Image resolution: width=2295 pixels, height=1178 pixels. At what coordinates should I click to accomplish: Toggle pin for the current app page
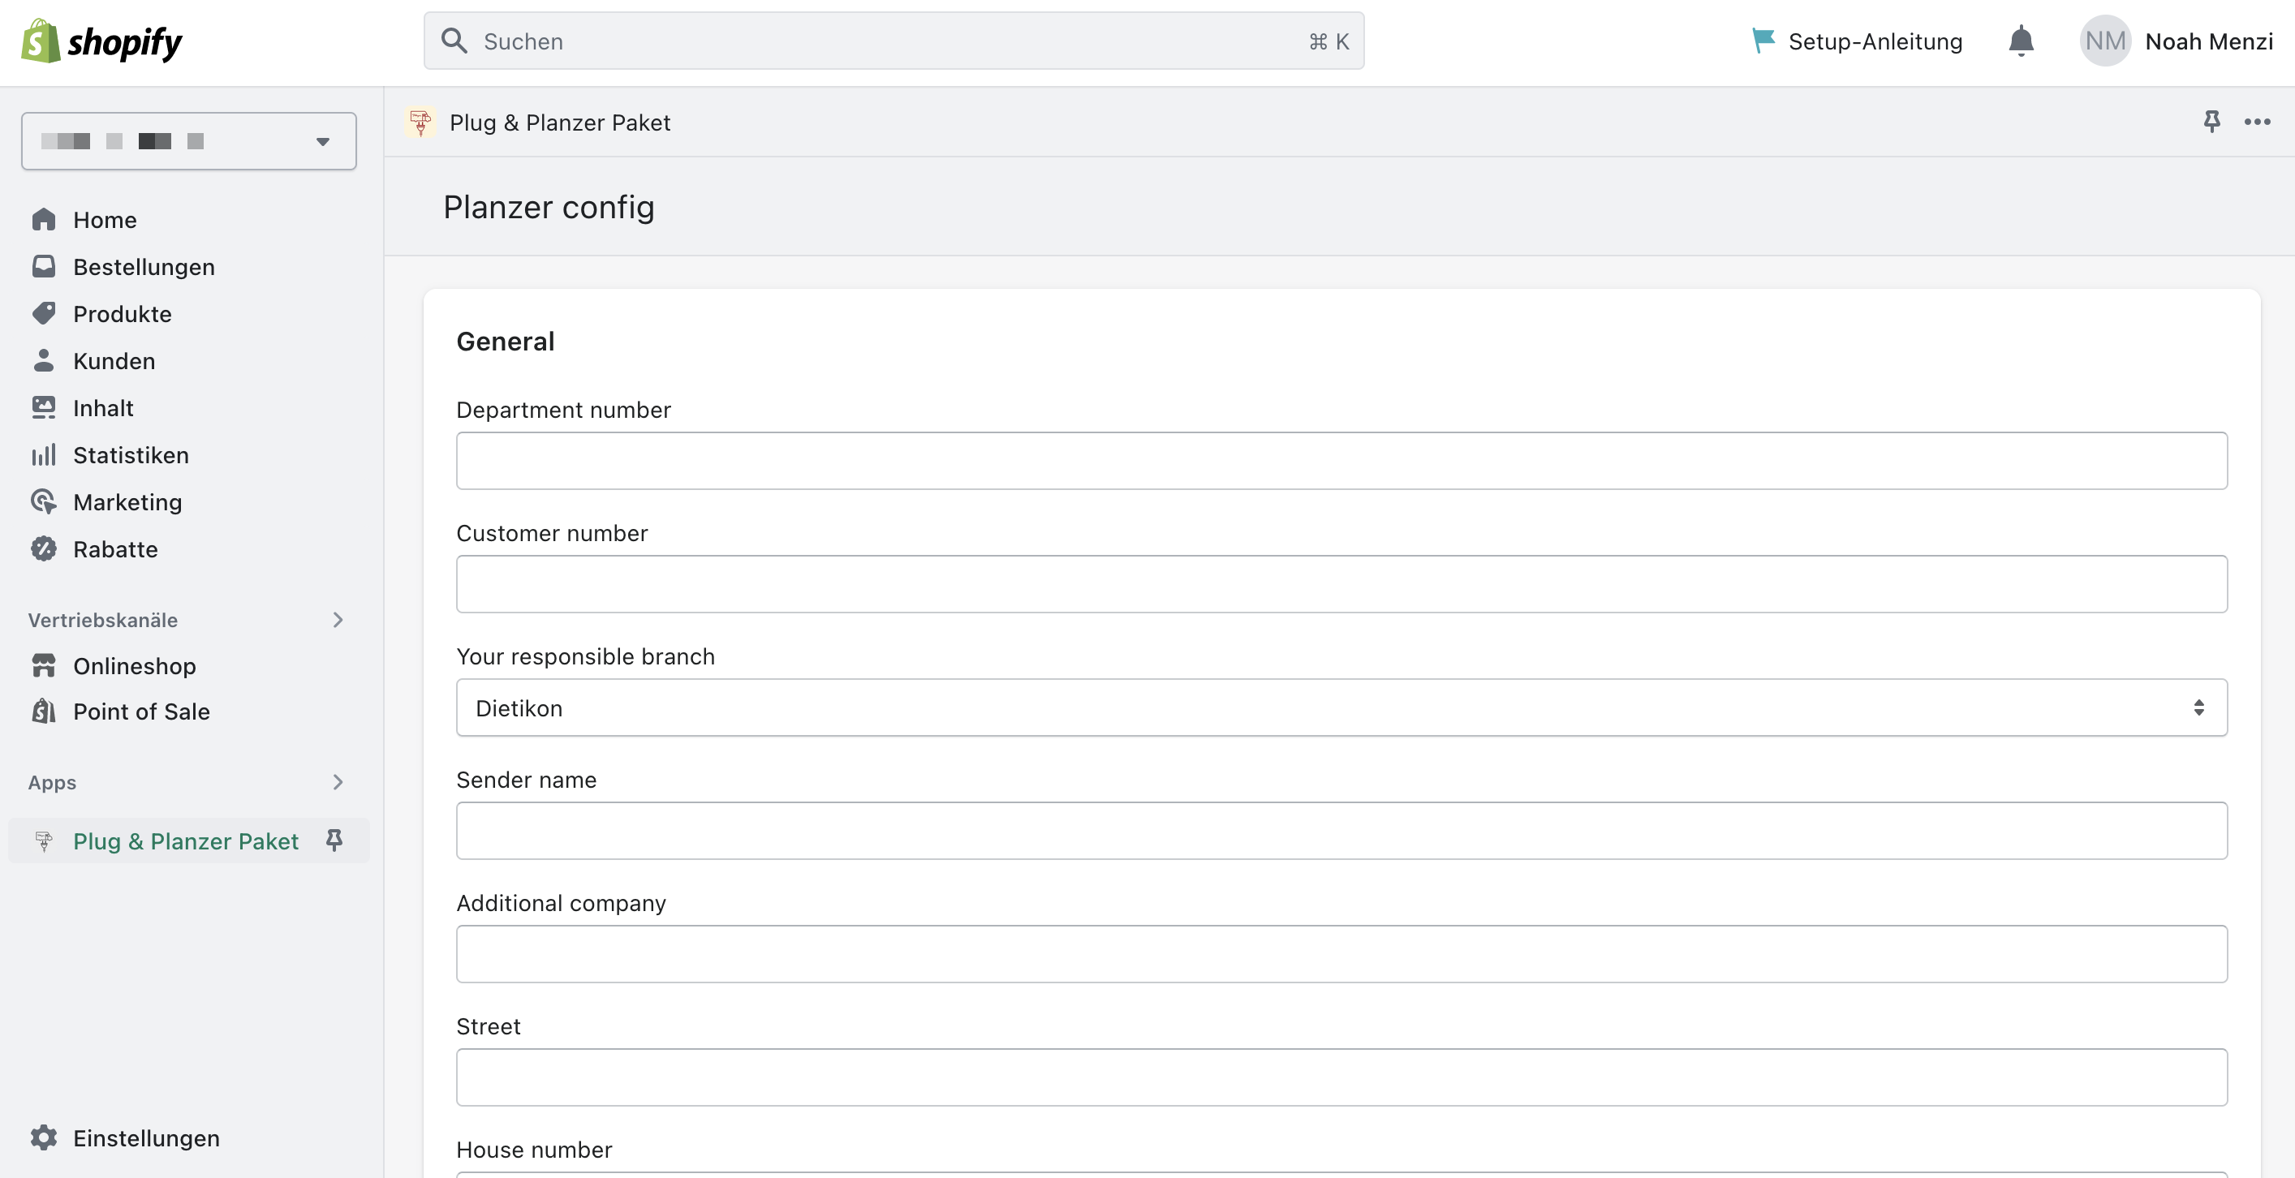click(2212, 122)
